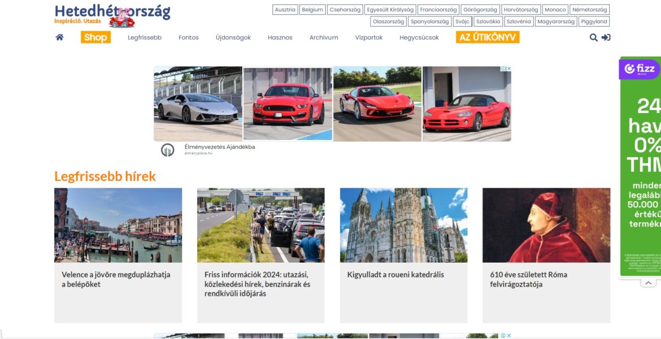This screenshot has width=661, height=339.
Task: Open the Shop menu item
Action: [95, 37]
